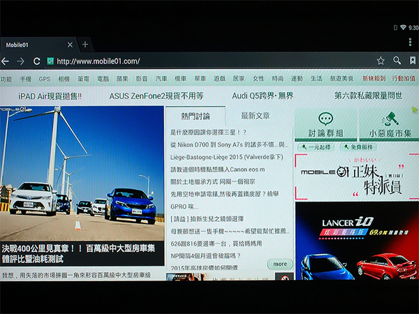Click the 一元起標 button
The width and height of the screenshot is (419, 314).
(x=316, y=147)
